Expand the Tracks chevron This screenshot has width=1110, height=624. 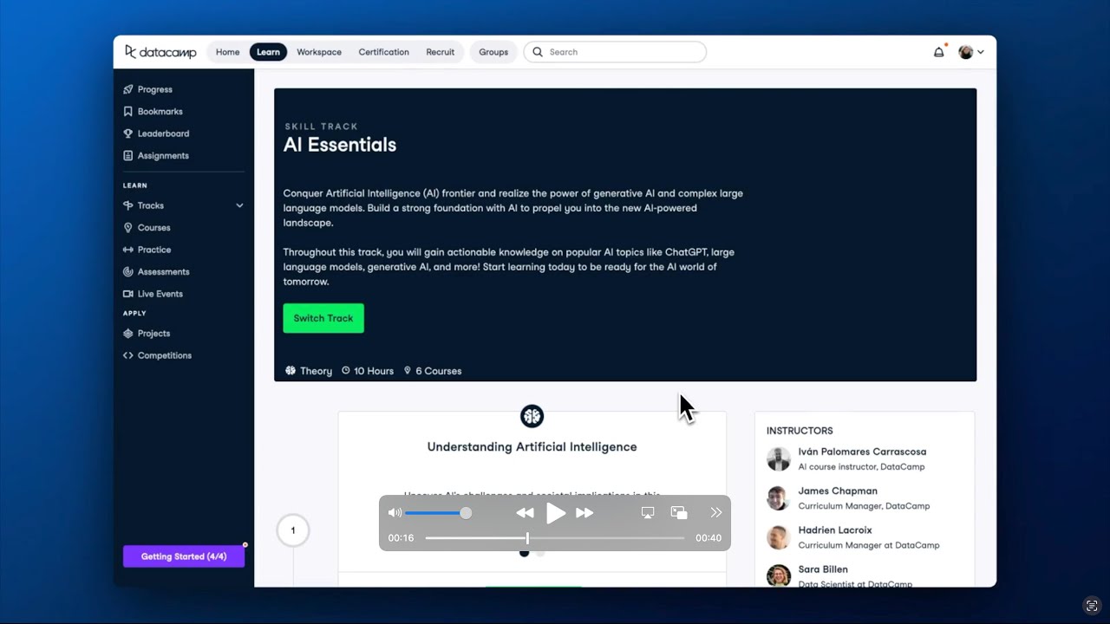coord(239,205)
